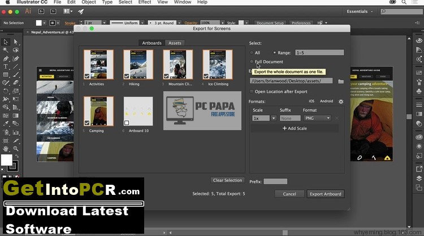Select the Rectangle tool
This screenshot has height=236, width=424.
click(x=6, y=74)
